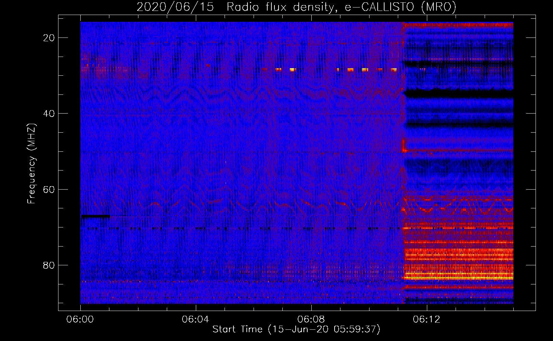Viewport: 553px width, 341px height.
Task: Click the '60' frequency tick label
Action: pyautogui.click(x=49, y=189)
